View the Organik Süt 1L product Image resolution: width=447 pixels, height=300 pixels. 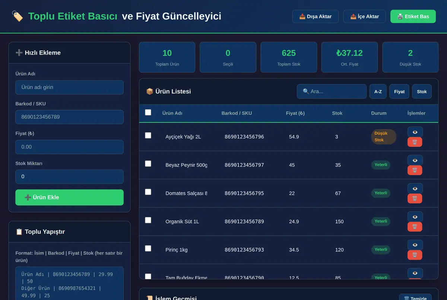[415, 217]
